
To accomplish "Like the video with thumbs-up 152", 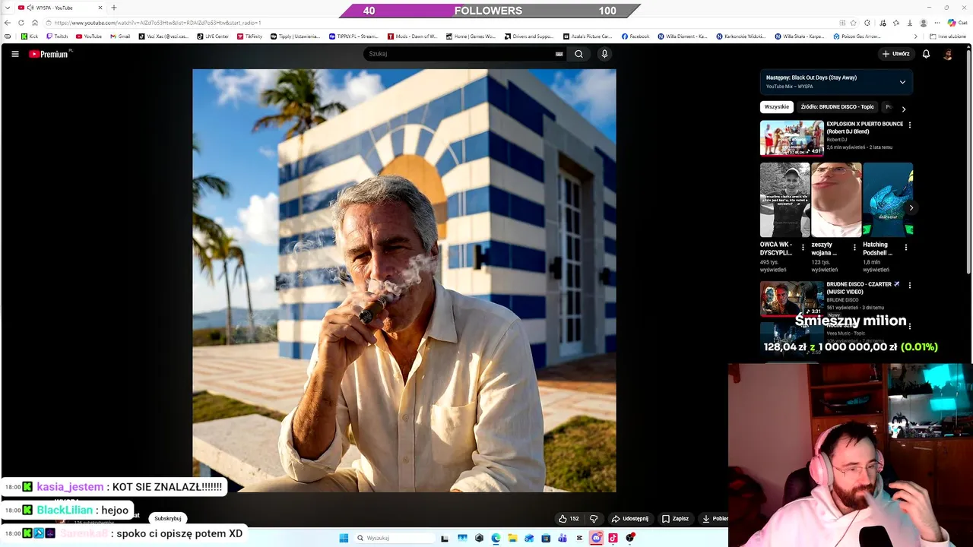I will point(569,519).
